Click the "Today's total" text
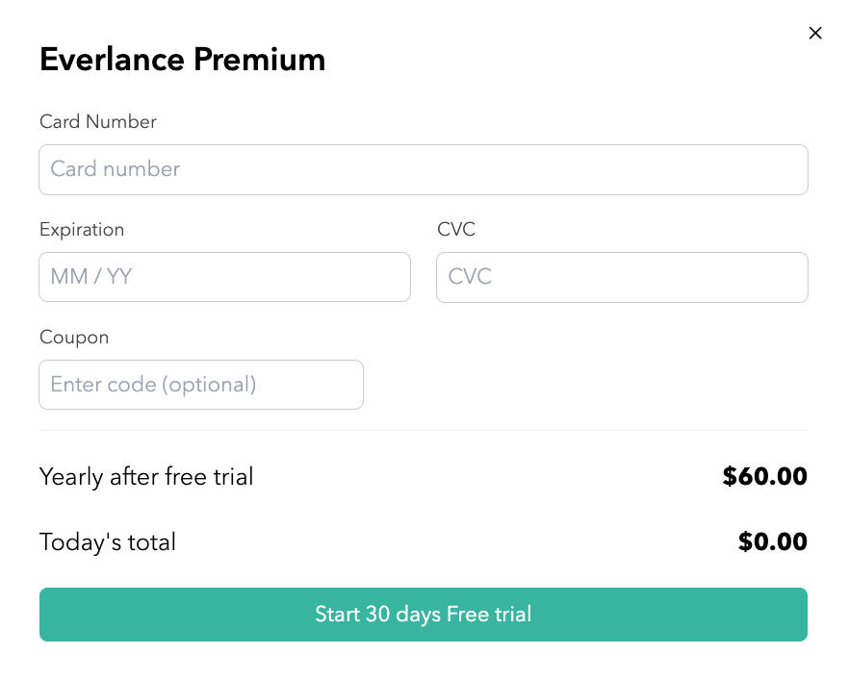 pyautogui.click(x=108, y=542)
